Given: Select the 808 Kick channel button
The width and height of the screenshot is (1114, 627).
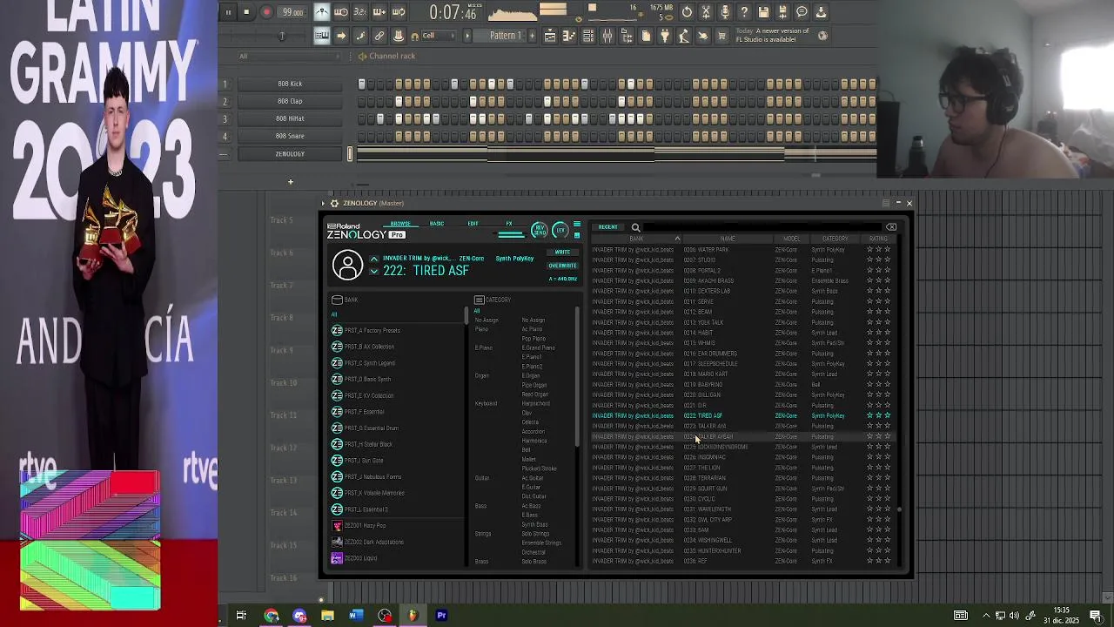Looking at the screenshot, I should (x=290, y=84).
